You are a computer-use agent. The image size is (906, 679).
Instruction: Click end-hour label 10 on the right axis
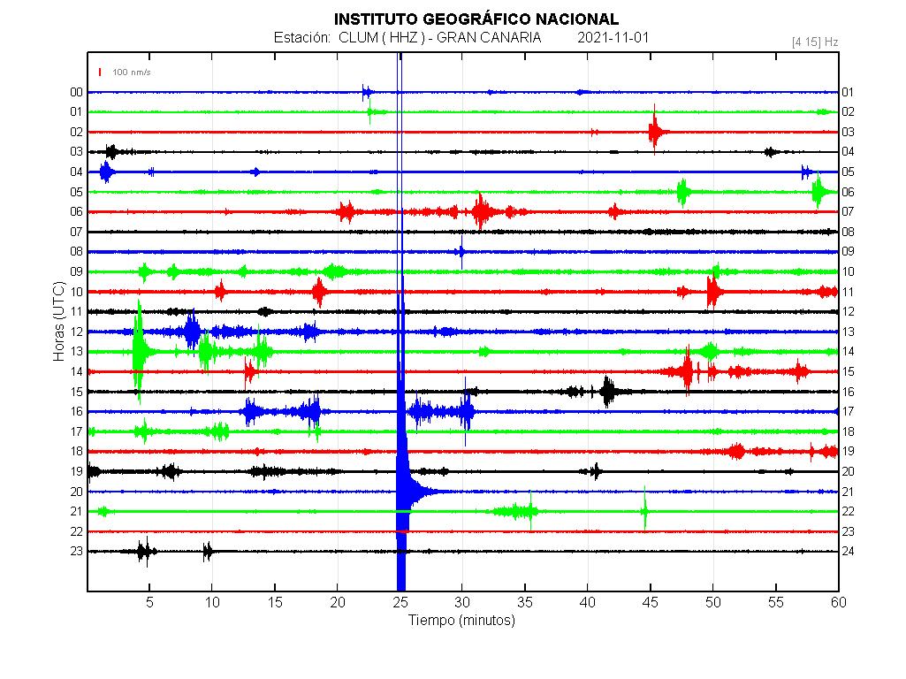[x=848, y=272]
